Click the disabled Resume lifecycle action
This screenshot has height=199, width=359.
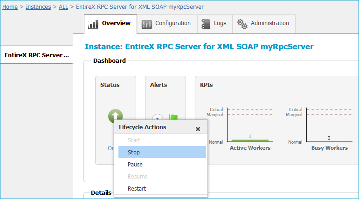[x=162, y=176]
